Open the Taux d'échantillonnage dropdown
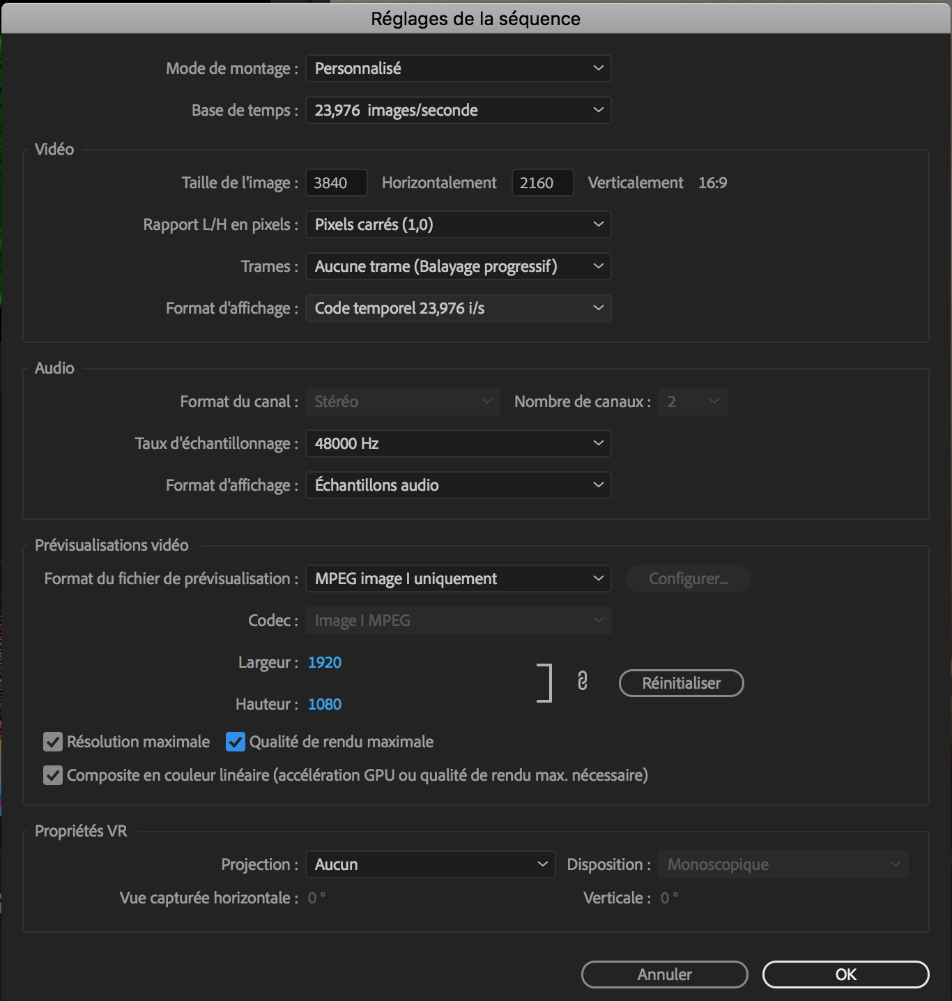 coord(459,443)
